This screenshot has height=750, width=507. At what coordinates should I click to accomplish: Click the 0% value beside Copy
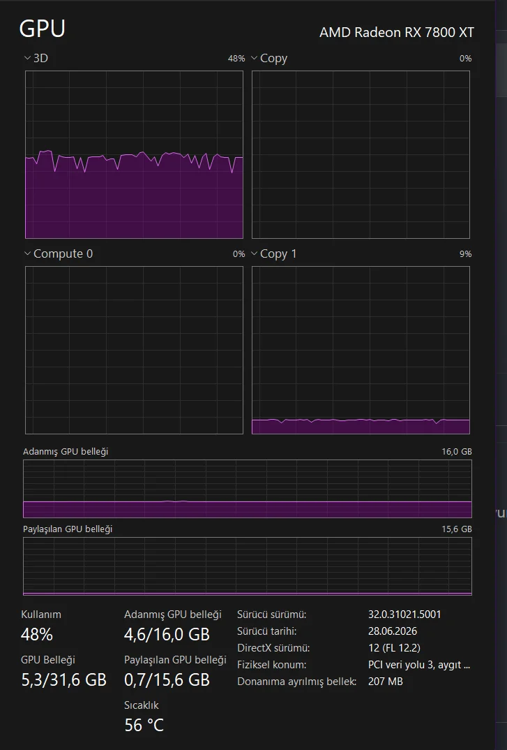465,59
